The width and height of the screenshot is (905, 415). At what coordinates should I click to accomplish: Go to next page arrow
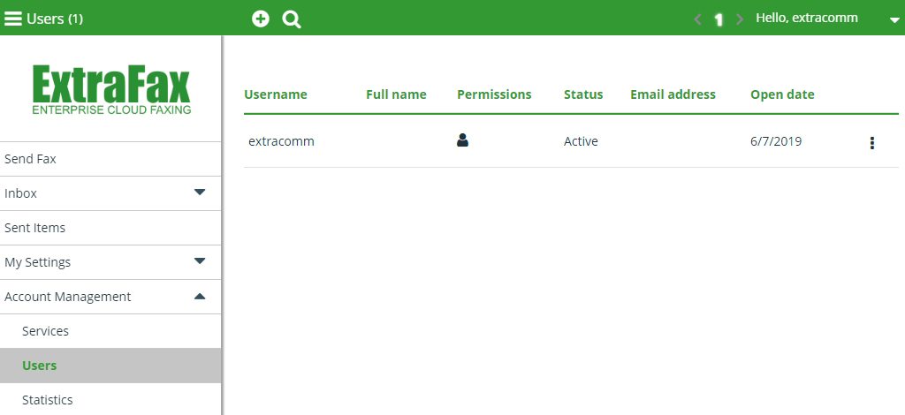pos(740,19)
